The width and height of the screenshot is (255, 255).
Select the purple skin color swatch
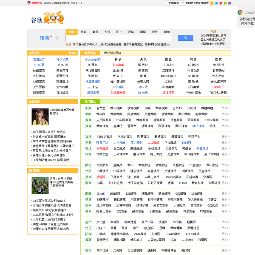coord(229,3)
